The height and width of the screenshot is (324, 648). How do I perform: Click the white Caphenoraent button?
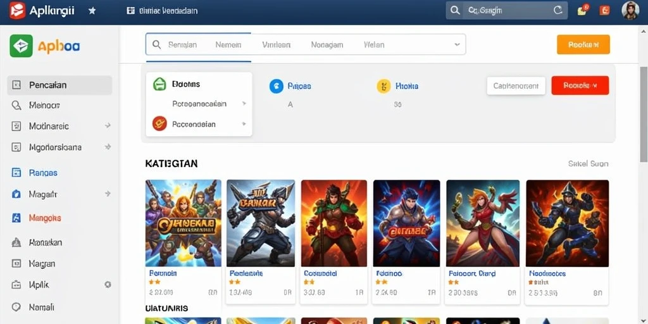pos(516,86)
